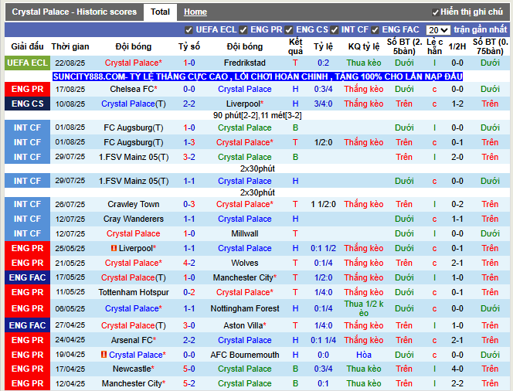
Task: Click the Thời gian column header
Action: [x=70, y=46]
